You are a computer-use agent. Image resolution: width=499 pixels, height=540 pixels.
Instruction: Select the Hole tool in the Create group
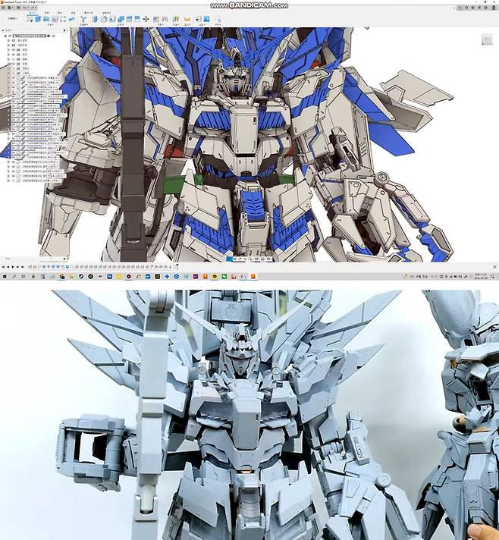point(55,19)
